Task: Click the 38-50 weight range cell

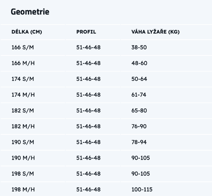Action: tap(139, 47)
